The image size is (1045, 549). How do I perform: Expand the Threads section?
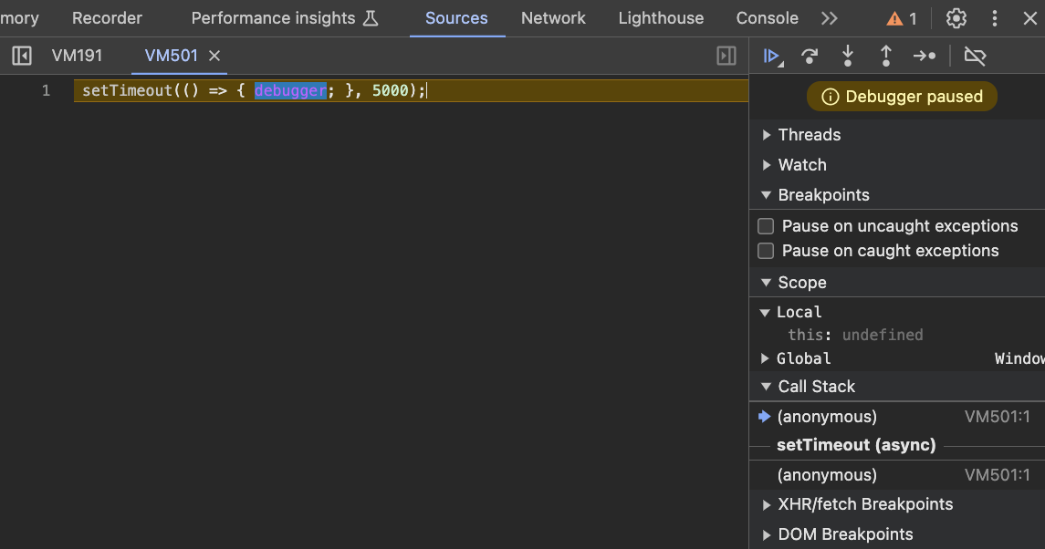coord(768,134)
